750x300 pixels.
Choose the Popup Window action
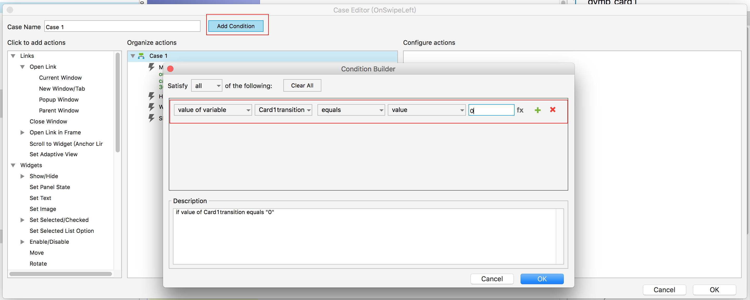point(59,100)
